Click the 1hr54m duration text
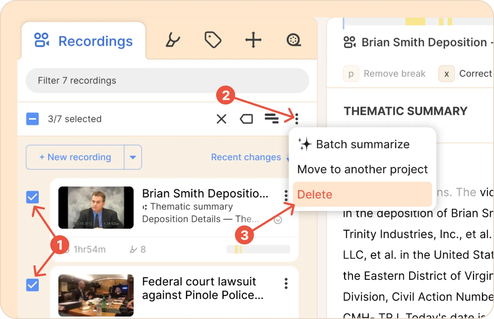This screenshot has width=494, height=319. pyautogui.click(x=90, y=249)
